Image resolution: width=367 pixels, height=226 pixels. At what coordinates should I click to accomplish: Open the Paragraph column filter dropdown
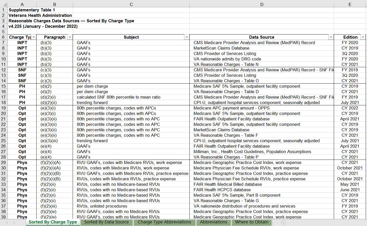[x=70, y=37]
